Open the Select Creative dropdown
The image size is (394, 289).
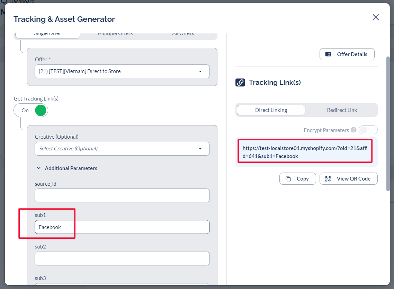coord(122,149)
